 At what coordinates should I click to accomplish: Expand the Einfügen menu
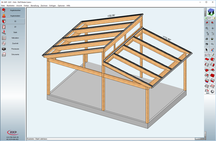[x=52, y=6]
